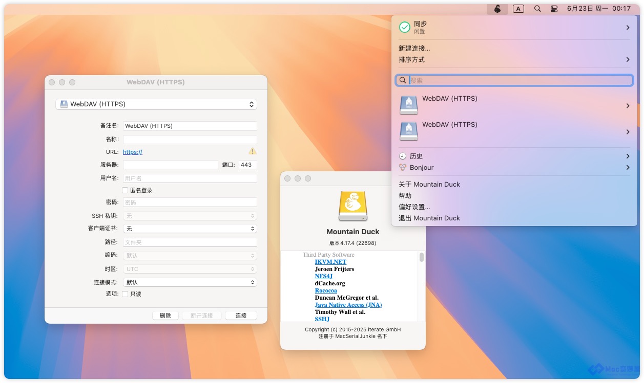Image resolution: width=644 pixels, height=383 pixels.
Task: Click the yellow URL warning triangle icon
Action: point(252,151)
